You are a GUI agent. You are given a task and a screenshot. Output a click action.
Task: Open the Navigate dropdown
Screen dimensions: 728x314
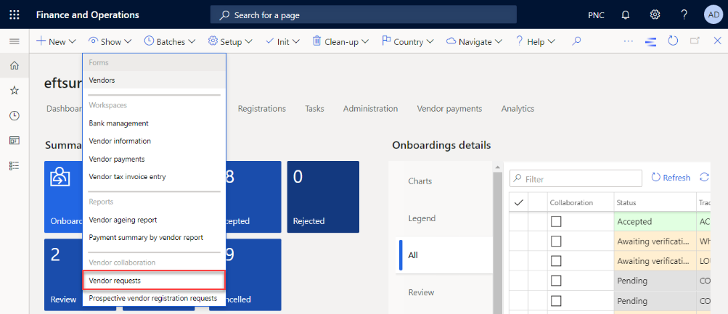474,42
